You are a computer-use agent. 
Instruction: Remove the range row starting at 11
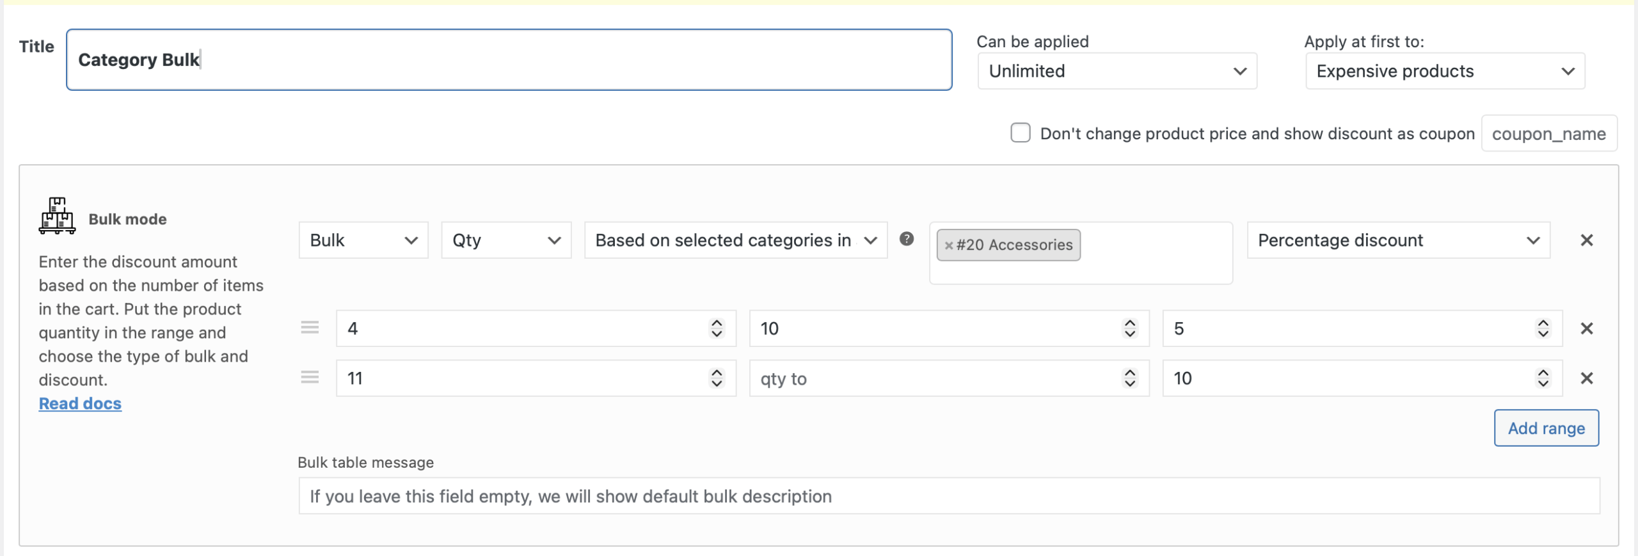click(1586, 378)
